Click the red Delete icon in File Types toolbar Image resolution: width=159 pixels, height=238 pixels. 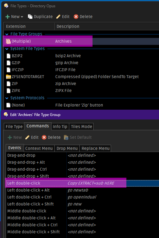pos(76,16)
